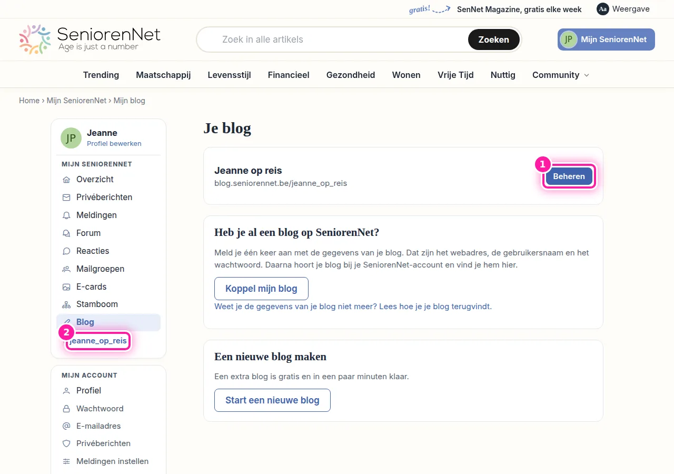The height and width of the screenshot is (474, 674).
Task: Click the Overzicht house icon
Action: (x=66, y=180)
